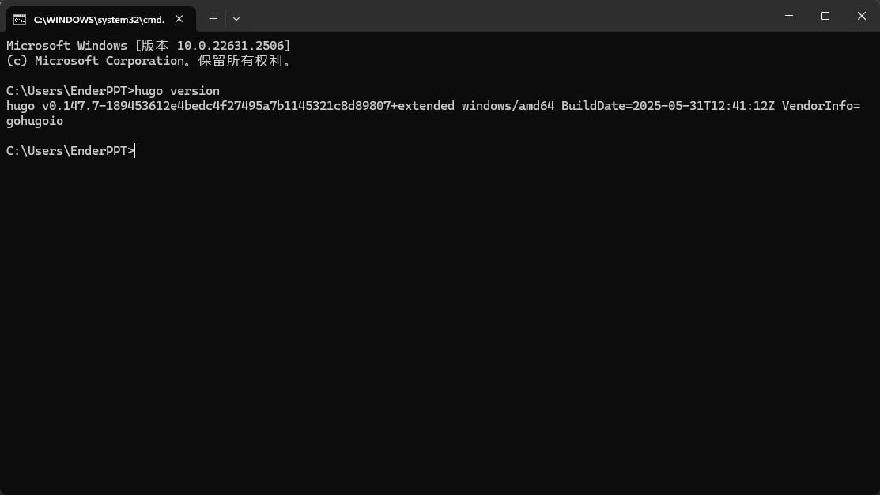Expand the new tab profile dropdown chevron
The height and width of the screenshot is (495, 880).
(236, 18)
